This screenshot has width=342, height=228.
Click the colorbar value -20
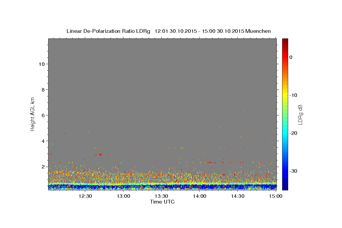pos(293,133)
